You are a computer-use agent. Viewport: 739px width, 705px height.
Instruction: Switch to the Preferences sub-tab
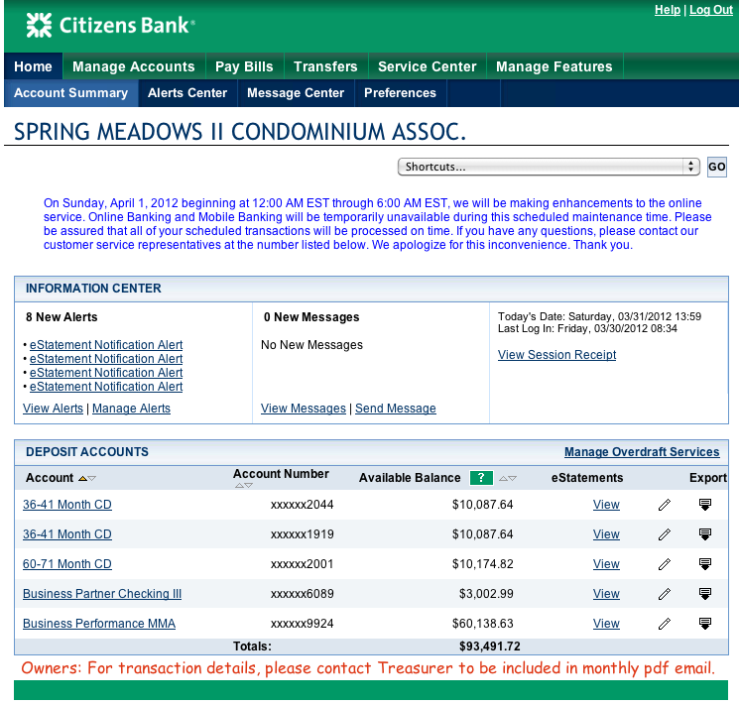pos(400,93)
